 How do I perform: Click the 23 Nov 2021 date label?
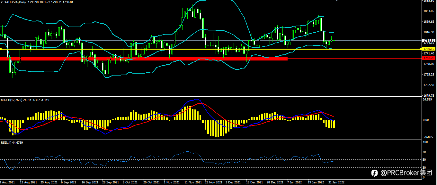click(x=214, y=182)
